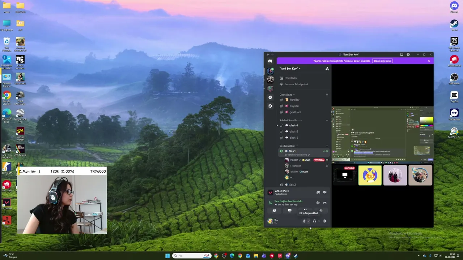The image size is (463, 260).
Task: Open Discord from the taskbar
Action: (x=288, y=256)
